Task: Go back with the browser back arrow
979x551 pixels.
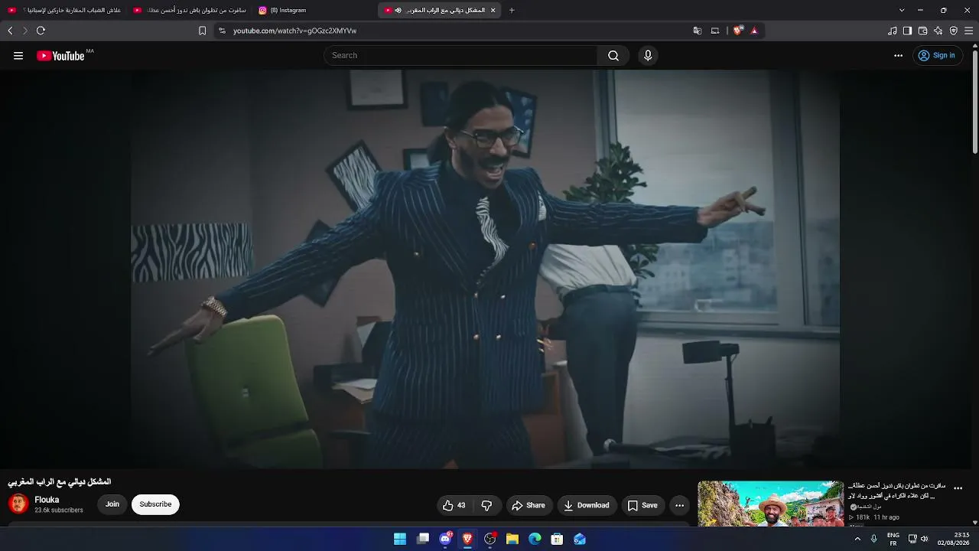Action: point(10,31)
